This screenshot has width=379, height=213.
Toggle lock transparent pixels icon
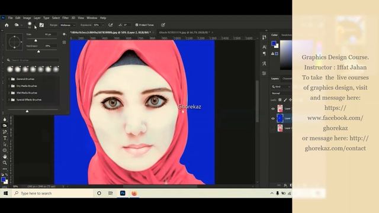280,100
